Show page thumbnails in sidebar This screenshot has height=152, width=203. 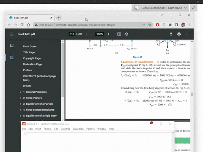click(x=12, y=46)
